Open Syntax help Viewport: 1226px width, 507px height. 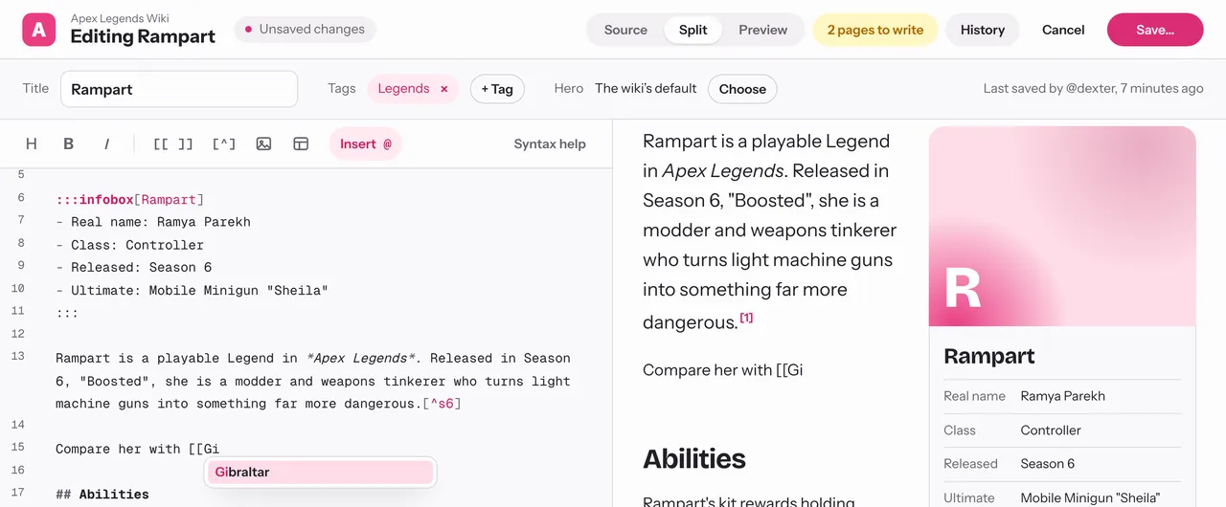coord(550,143)
